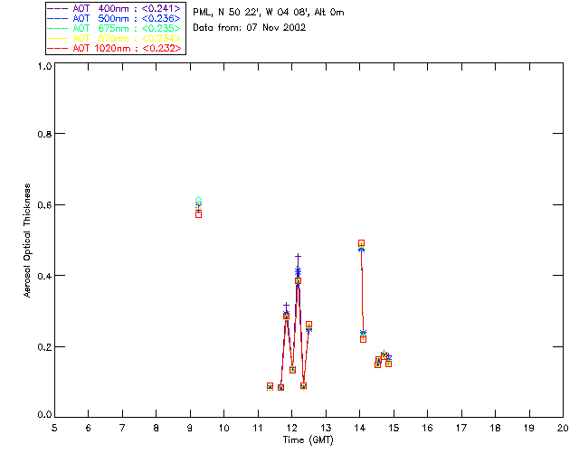The image size is (579, 463).
Task: Click the red square marker near 9 GMT
Action: [x=199, y=214]
